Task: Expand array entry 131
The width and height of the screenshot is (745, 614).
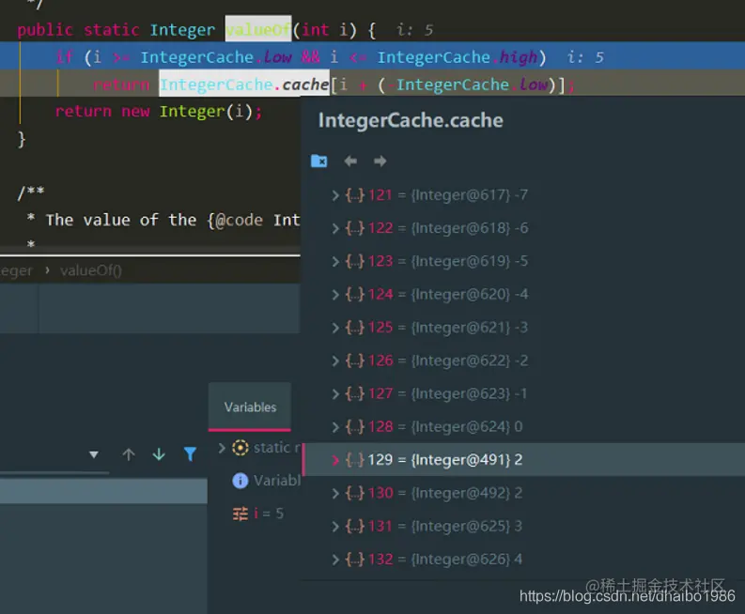Action: click(x=335, y=526)
